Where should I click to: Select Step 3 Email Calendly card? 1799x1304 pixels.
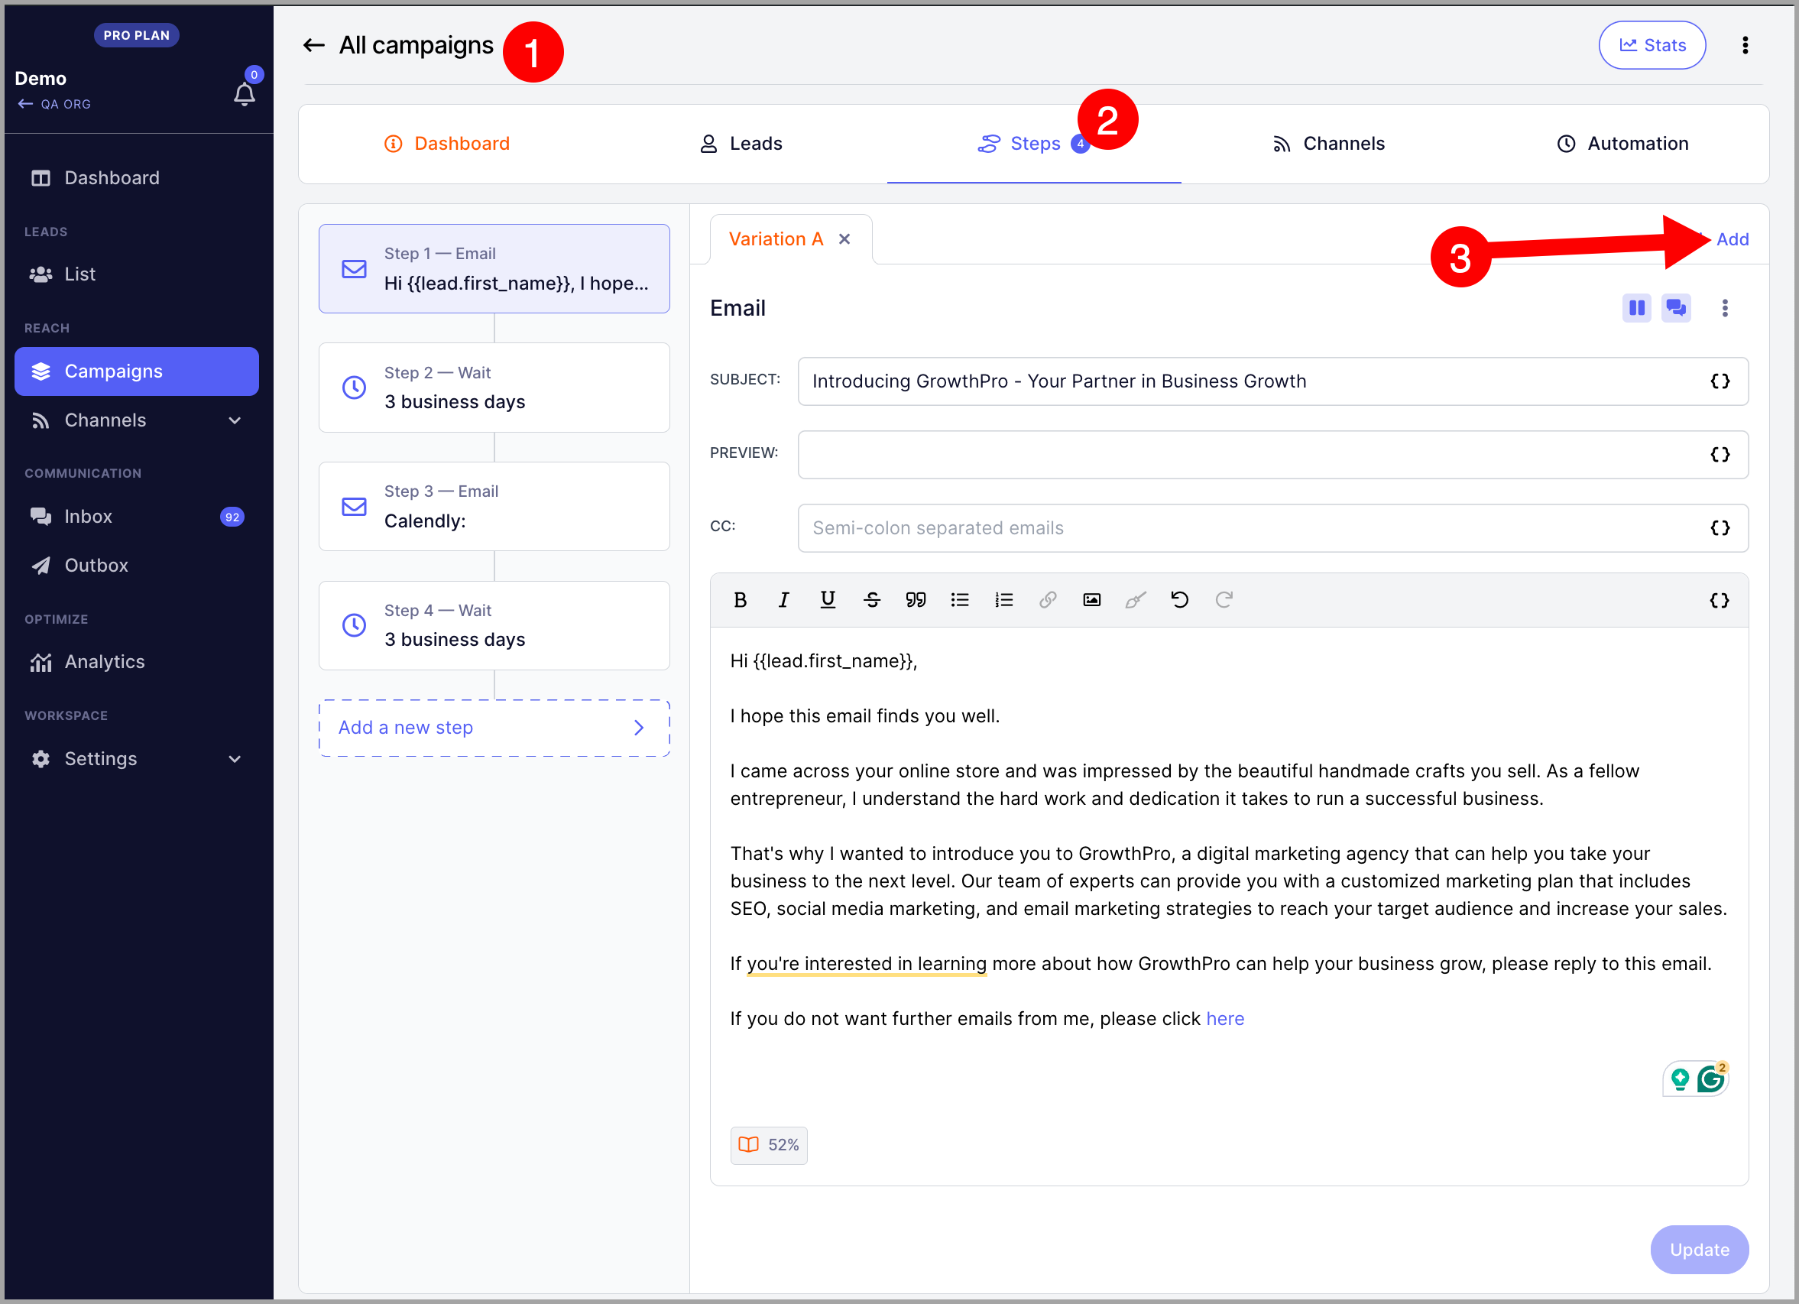[494, 507]
